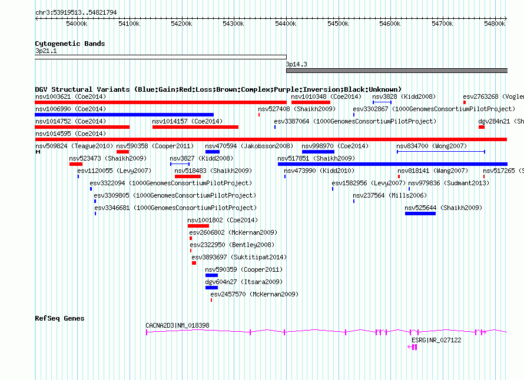Select nsv470594 (Jakobsson2008) label
This screenshot has height=380, width=524.
click(x=249, y=146)
